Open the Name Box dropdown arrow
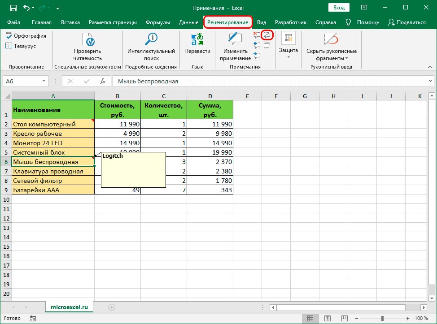 (43, 81)
